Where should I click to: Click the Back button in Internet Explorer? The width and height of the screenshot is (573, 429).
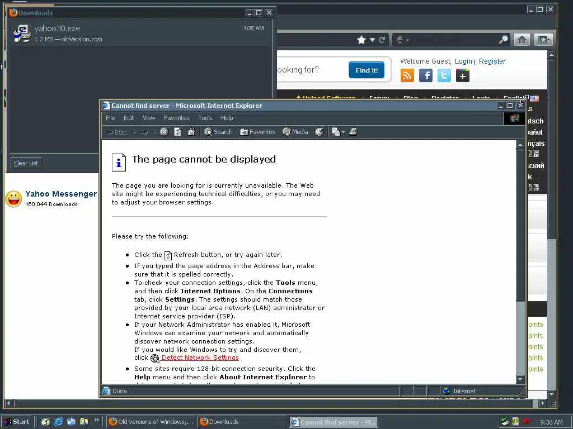pos(116,132)
